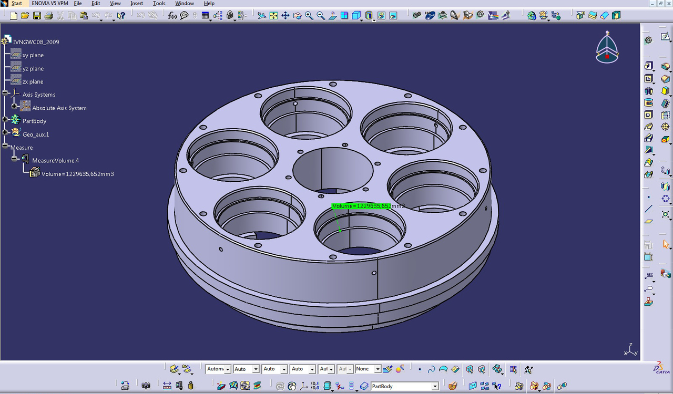
Task: Expand the Absolute Axis System node
Action: (x=15, y=106)
